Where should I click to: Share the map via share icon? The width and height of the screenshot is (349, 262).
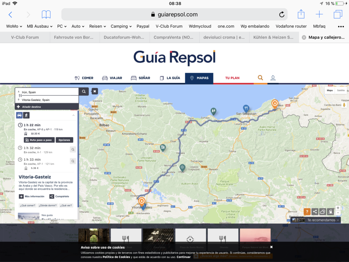pyautogui.click(x=315, y=212)
